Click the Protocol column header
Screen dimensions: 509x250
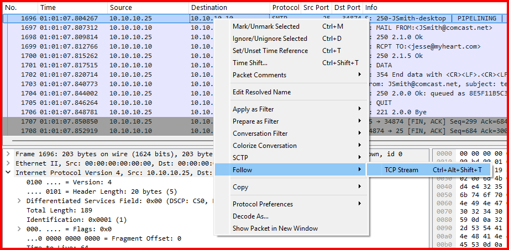point(285,8)
